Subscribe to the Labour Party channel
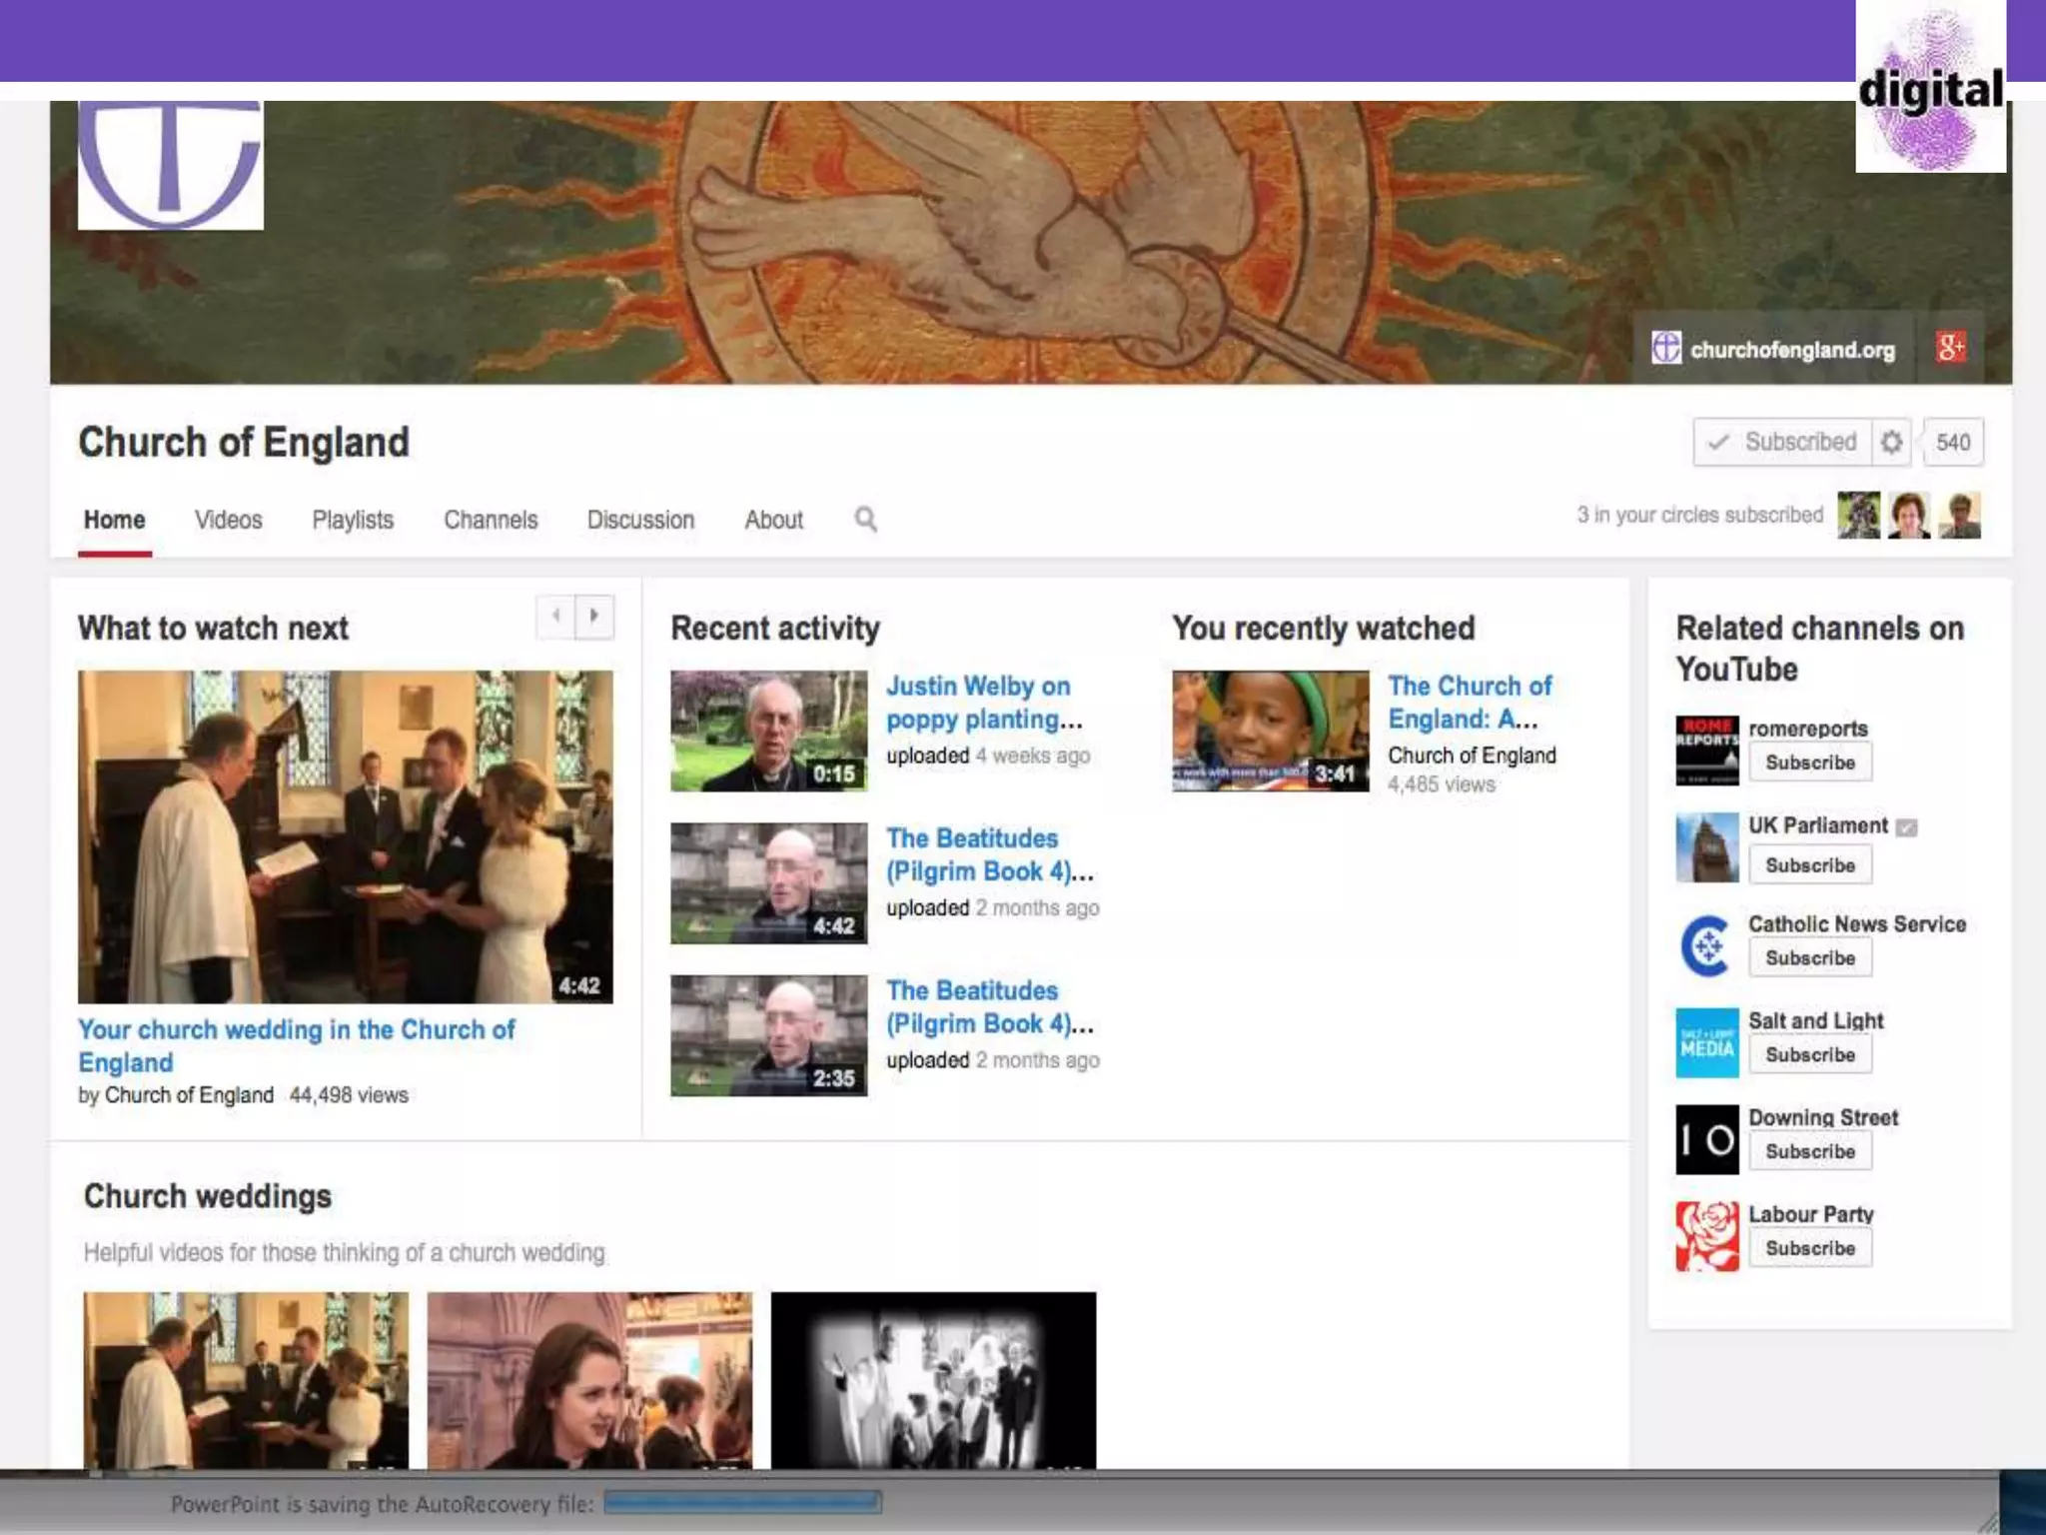 [1809, 1248]
